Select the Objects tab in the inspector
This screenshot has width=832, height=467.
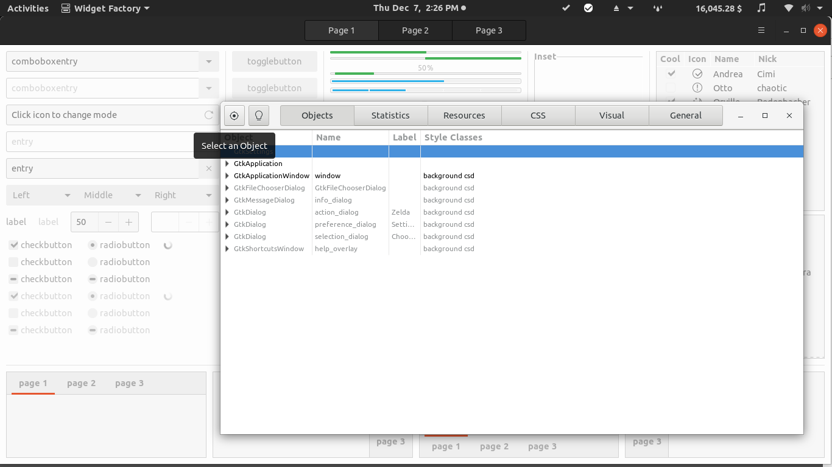(x=317, y=116)
